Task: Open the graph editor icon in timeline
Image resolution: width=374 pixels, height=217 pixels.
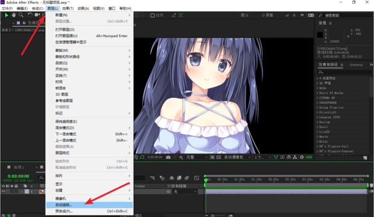Action: [197, 178]
